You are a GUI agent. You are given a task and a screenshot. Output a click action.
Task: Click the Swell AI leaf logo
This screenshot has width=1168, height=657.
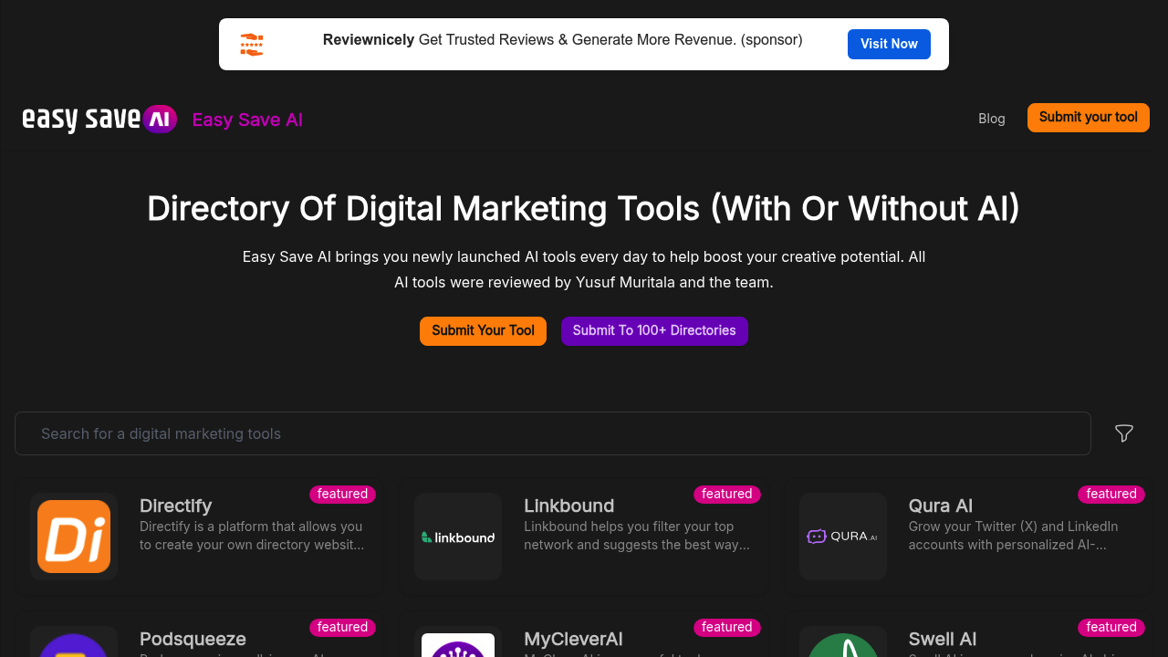coord(842,646)
